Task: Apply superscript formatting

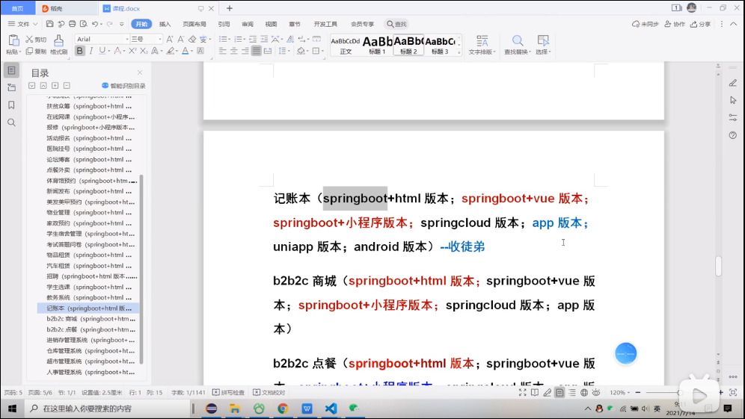Action: [x=132, y=51]
